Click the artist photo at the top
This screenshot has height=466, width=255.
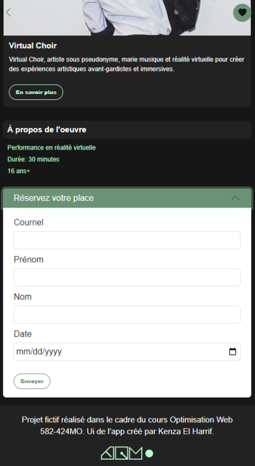[127, 18]
